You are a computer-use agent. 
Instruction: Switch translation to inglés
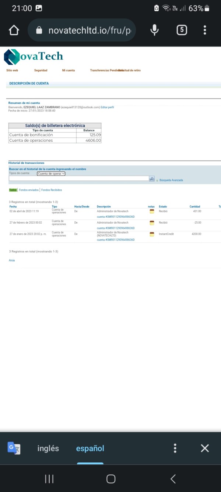(x=48, y=448)
